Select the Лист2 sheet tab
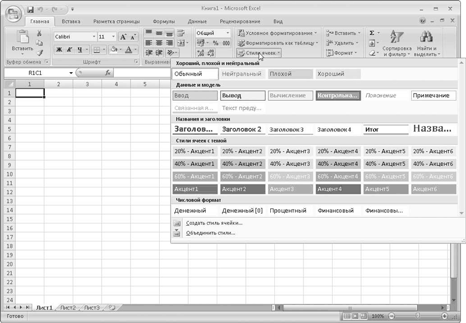The height and width of the screenshot is (323, 466). pyautogui.click(x=68, y=307)
